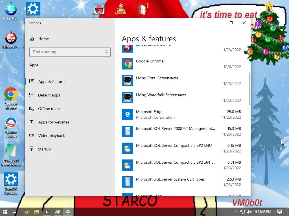
Task: Open the network tray icon
Action: [x=242, y=212]
